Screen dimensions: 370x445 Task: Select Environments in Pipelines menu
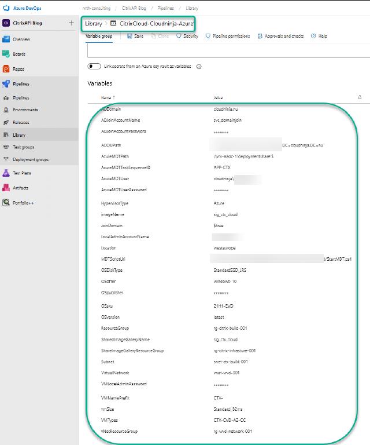tap(25, 110)
